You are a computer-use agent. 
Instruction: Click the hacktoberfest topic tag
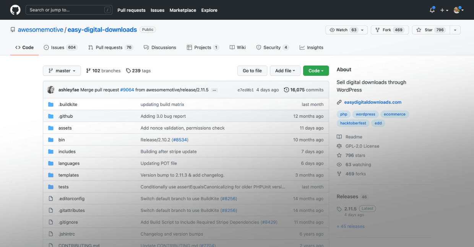(x=353, y=123)
